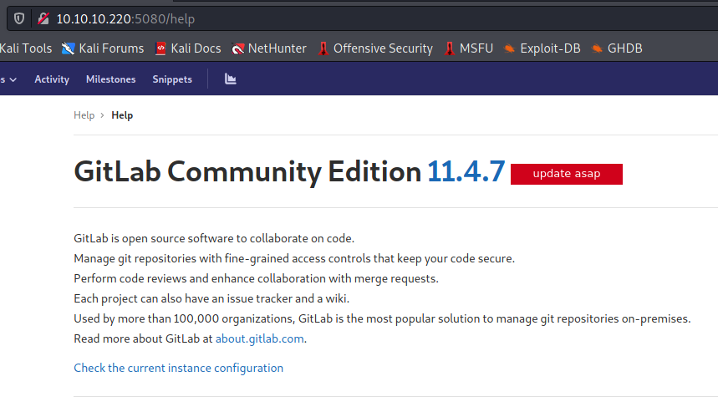Open the Exploit-DB bookmark
The width and height of the screenshot is (718, 407).
point(542,48)
